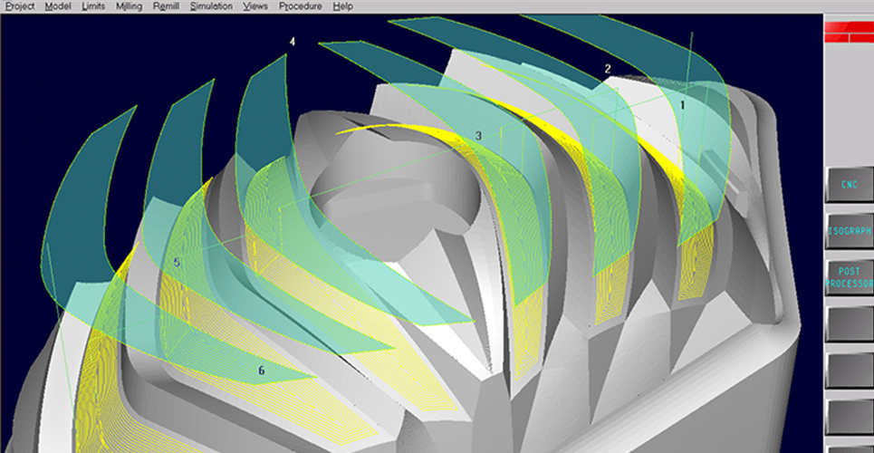Open the Procedure menu
874x453 pixels.
click(300, 6)
